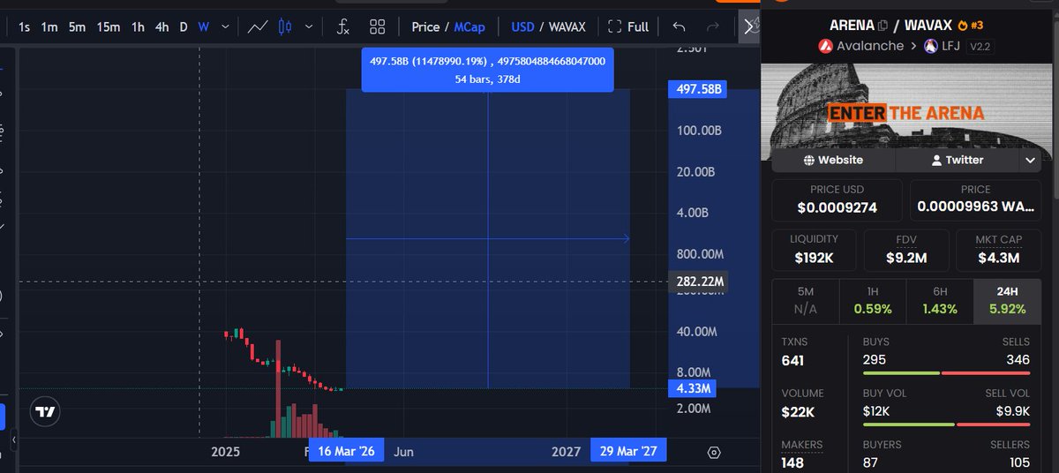Open the token Website link

[x=833, y=160]
